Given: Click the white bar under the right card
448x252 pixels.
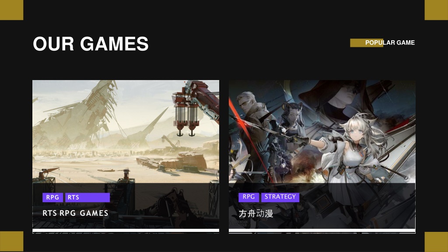Looking at the screenshot, I should pyautogui.click(x=322, y=231).
